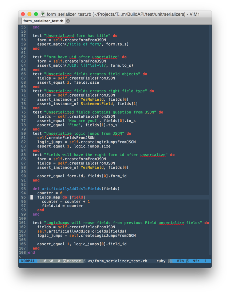Click the git branch icon before master
This screenshot has width=230, height=294.
(64, 261)
